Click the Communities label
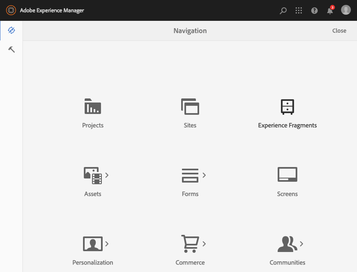The height and width of the screenshot is (272, 357). (x=288, y=262)
